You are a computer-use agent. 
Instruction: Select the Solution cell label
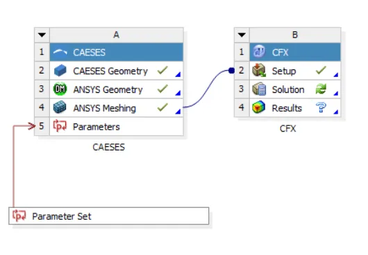pos(288,89)
